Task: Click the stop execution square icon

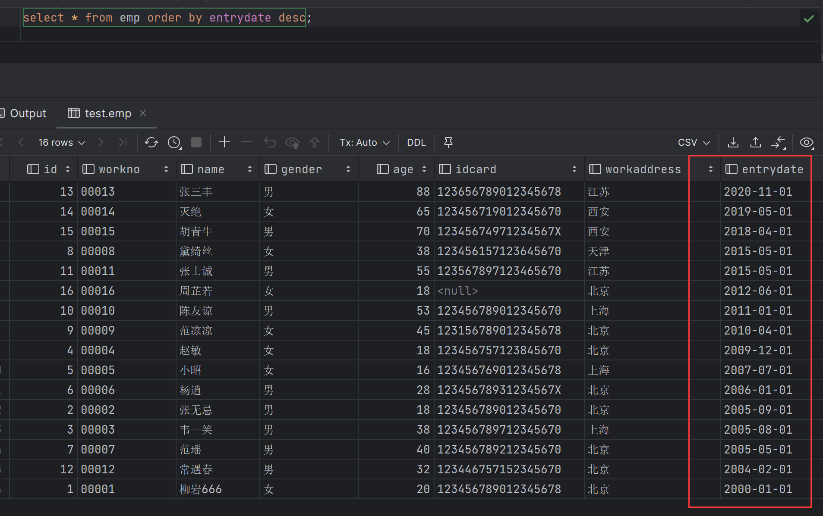Action: click(196, 142)
